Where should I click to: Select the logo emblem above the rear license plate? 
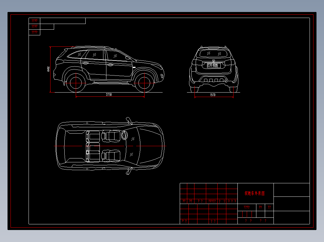click(x=214, y=61)
